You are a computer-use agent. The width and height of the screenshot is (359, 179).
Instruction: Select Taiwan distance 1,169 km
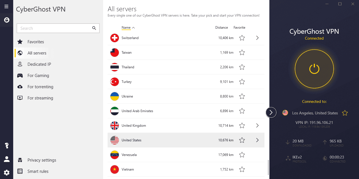click(x=227, y=53)
